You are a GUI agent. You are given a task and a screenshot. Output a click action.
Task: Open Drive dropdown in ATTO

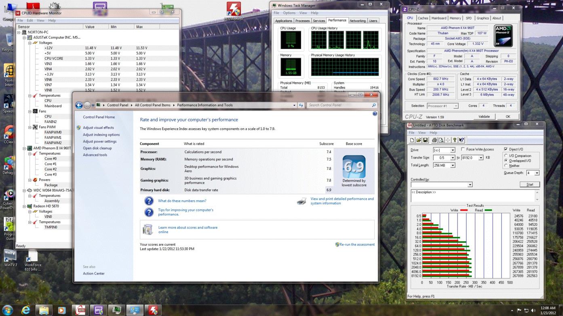pos(452,150)
